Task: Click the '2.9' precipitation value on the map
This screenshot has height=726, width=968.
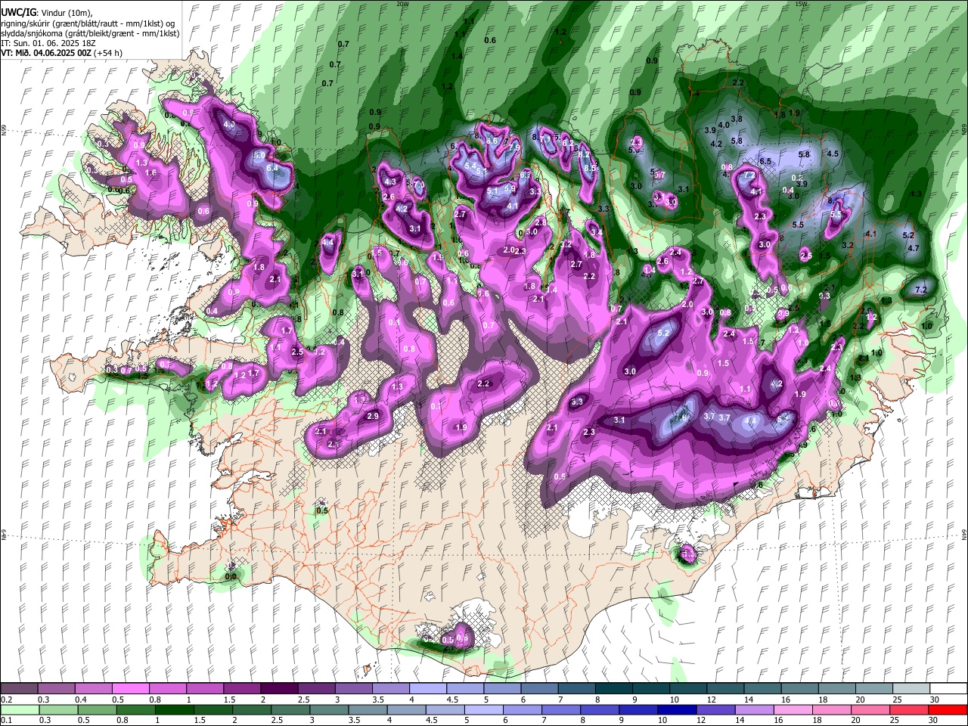Action: click(372, 416)
